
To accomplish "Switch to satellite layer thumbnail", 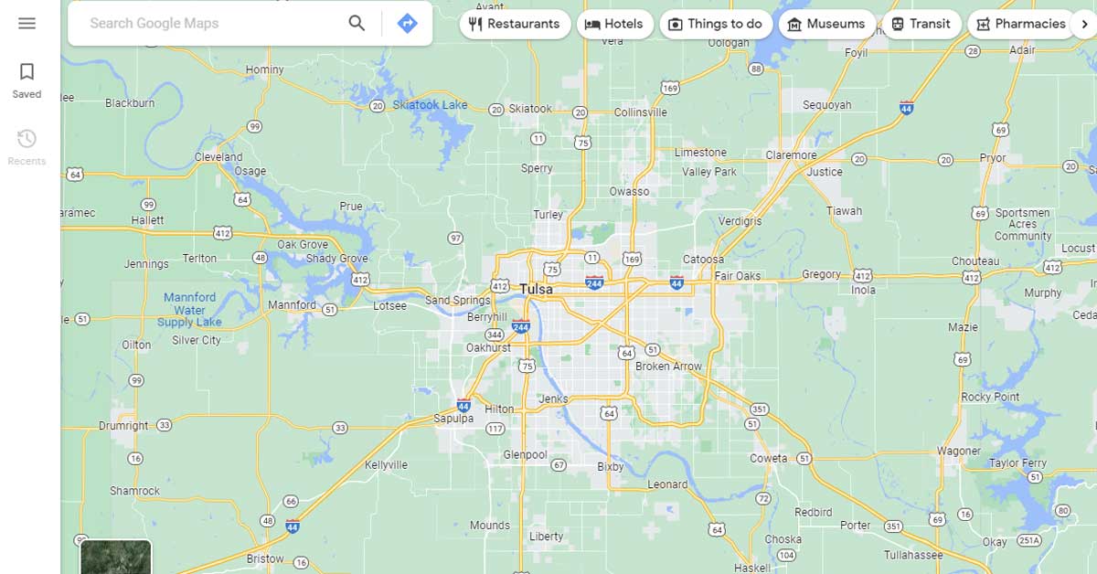I will (116, 557).
